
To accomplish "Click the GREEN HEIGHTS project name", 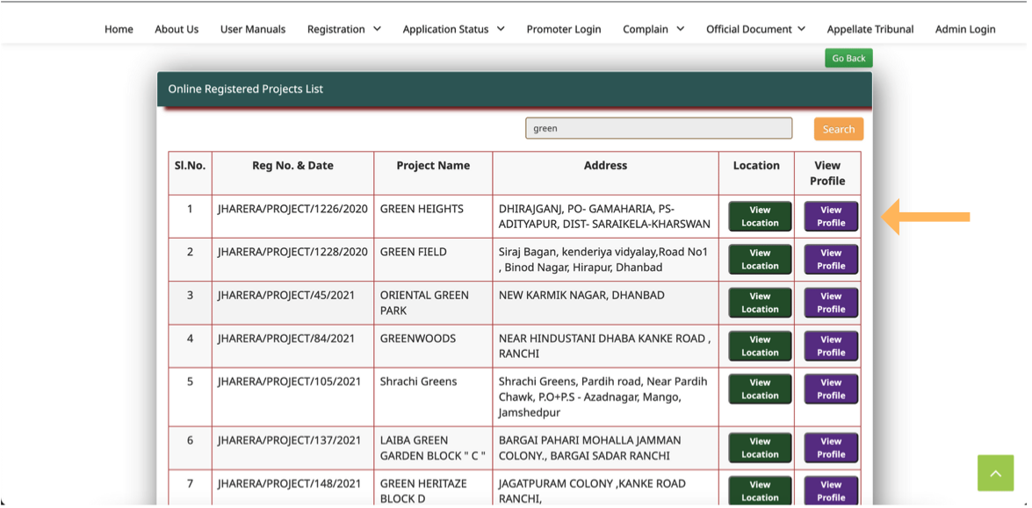I will [422, 209].
